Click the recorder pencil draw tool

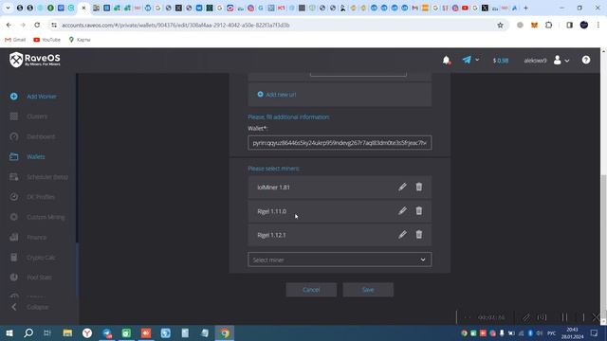pyautogui.click(x=526, y=317)
